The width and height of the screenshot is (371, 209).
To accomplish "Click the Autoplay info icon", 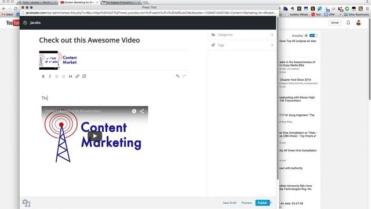I will tap(306, 35).
